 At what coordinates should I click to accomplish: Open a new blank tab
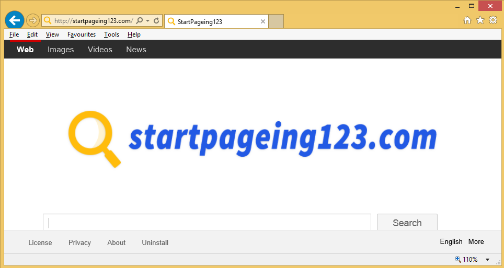pos(276,21)
